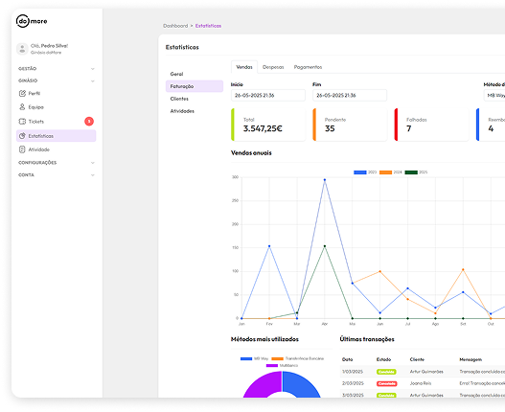The width and height of the screenshot is (505, 412).
Task: Click the Vendas anuais heading
Action: [251, 153]
